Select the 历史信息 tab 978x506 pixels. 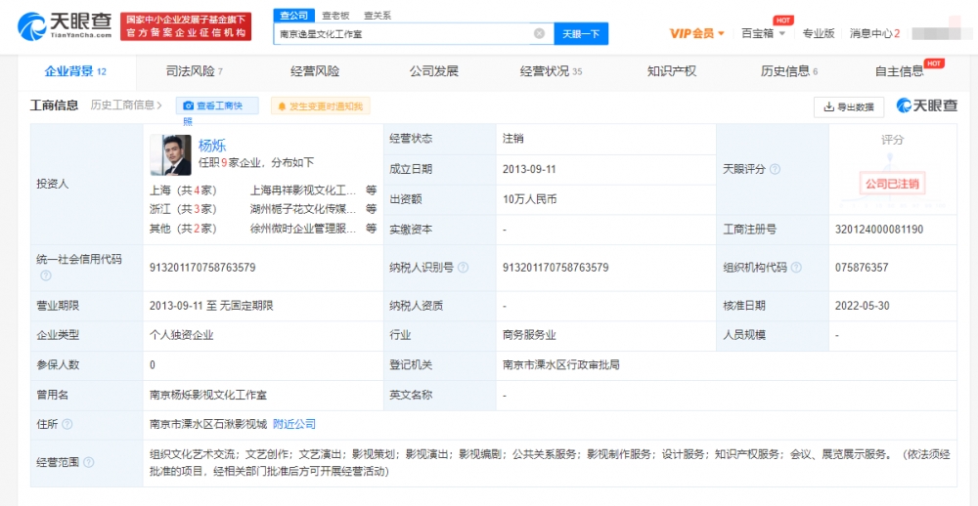click(x=789, y=71)
